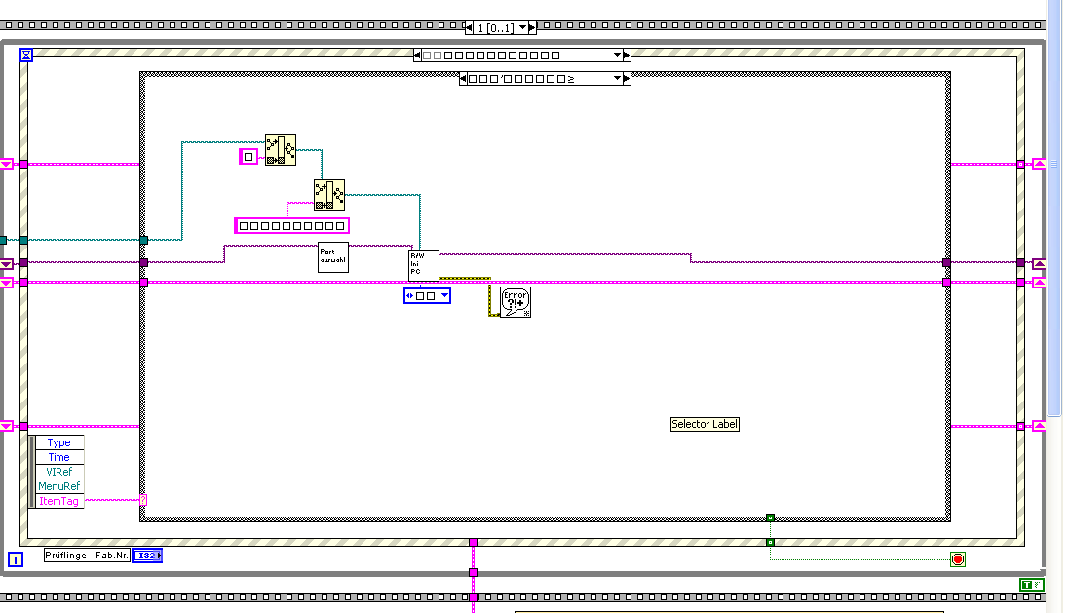Go to next sequence frame arrow
This screenshot has height=613, width=1070.
pyautogui.click(x=532, y=28)
